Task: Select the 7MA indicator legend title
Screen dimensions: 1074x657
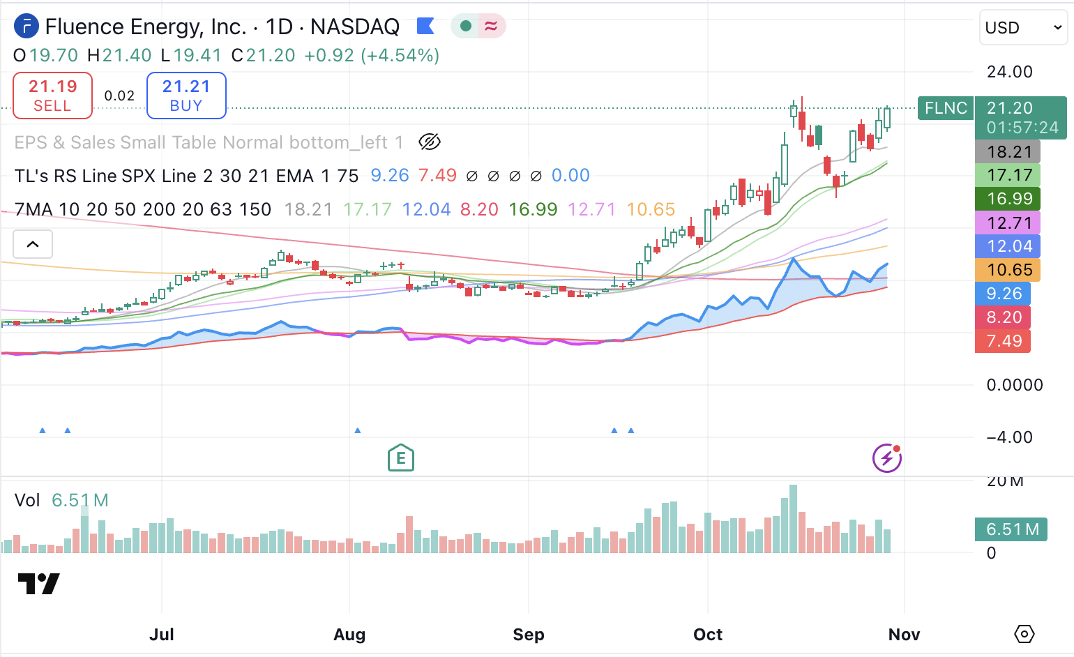Action: [x=143, y=209]
